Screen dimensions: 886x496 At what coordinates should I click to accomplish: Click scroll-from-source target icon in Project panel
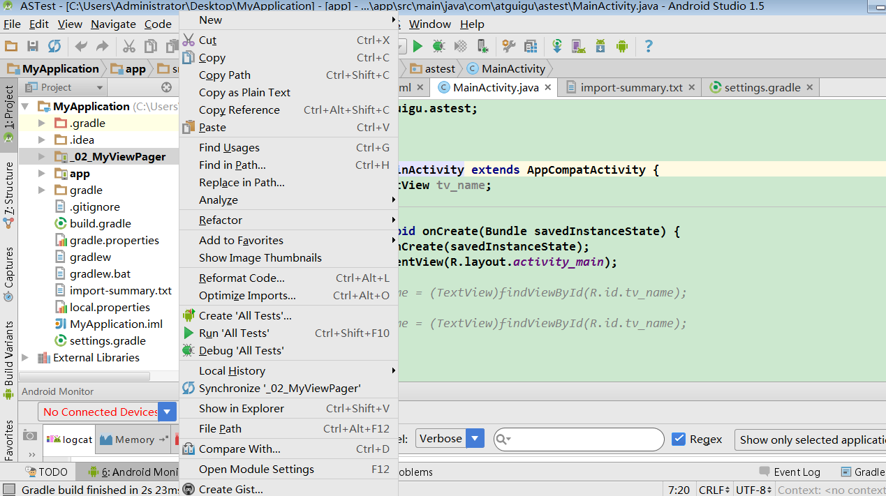click(x=166, y=87)
